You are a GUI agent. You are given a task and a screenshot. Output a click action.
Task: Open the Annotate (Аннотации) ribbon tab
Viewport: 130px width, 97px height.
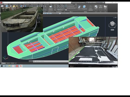[x=47, y=4]
